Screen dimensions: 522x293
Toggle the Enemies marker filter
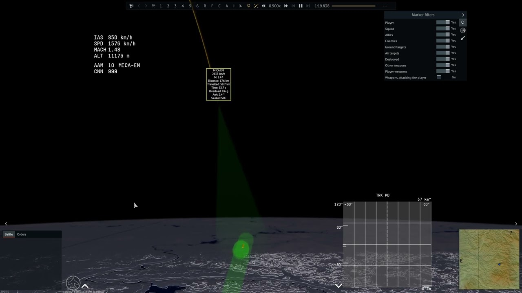[443, 41]
